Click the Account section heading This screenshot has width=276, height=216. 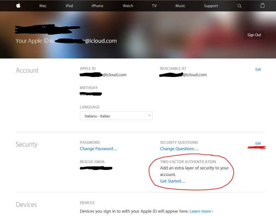click(x=27, y=71)
